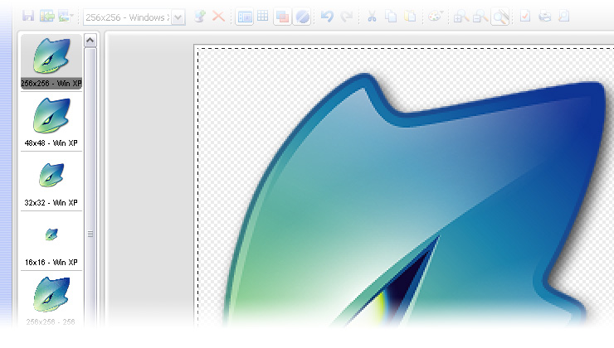
Task: Open the 256x256 - Windows format dropdown
Action: tap(178, 17)
